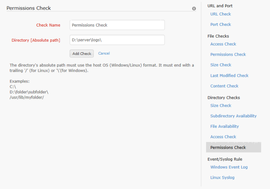Click highlighted Permissions Check under Directory Checks
270x189 pixels.
coord(228,147)
